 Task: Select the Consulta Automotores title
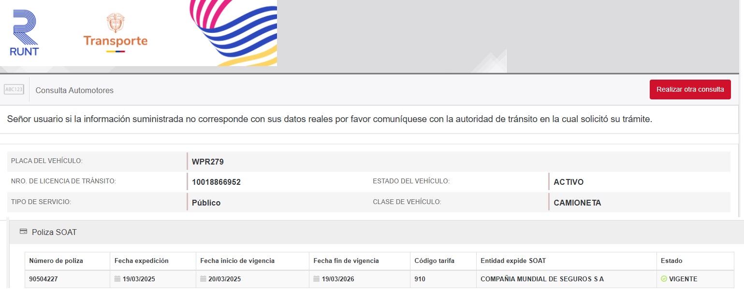[x=74, y=90]
